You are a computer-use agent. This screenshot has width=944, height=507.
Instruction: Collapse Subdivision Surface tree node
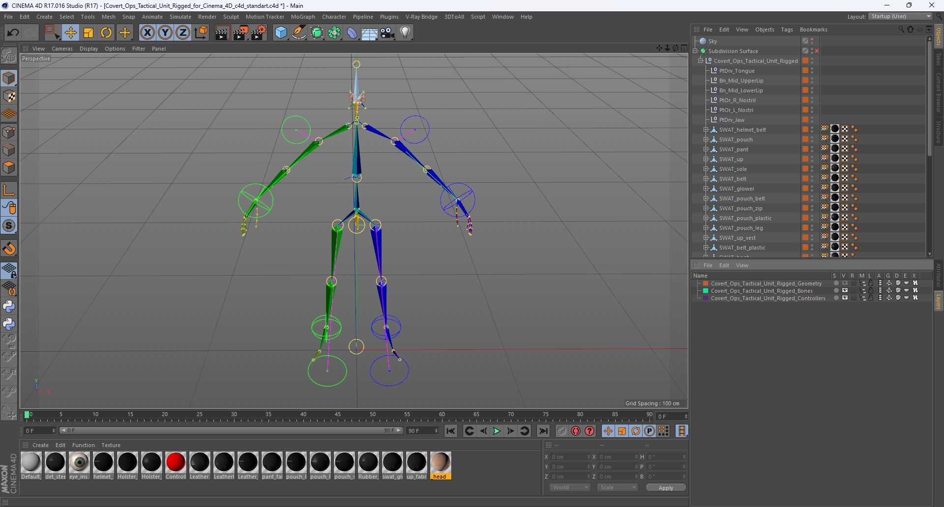pos(696,51)
